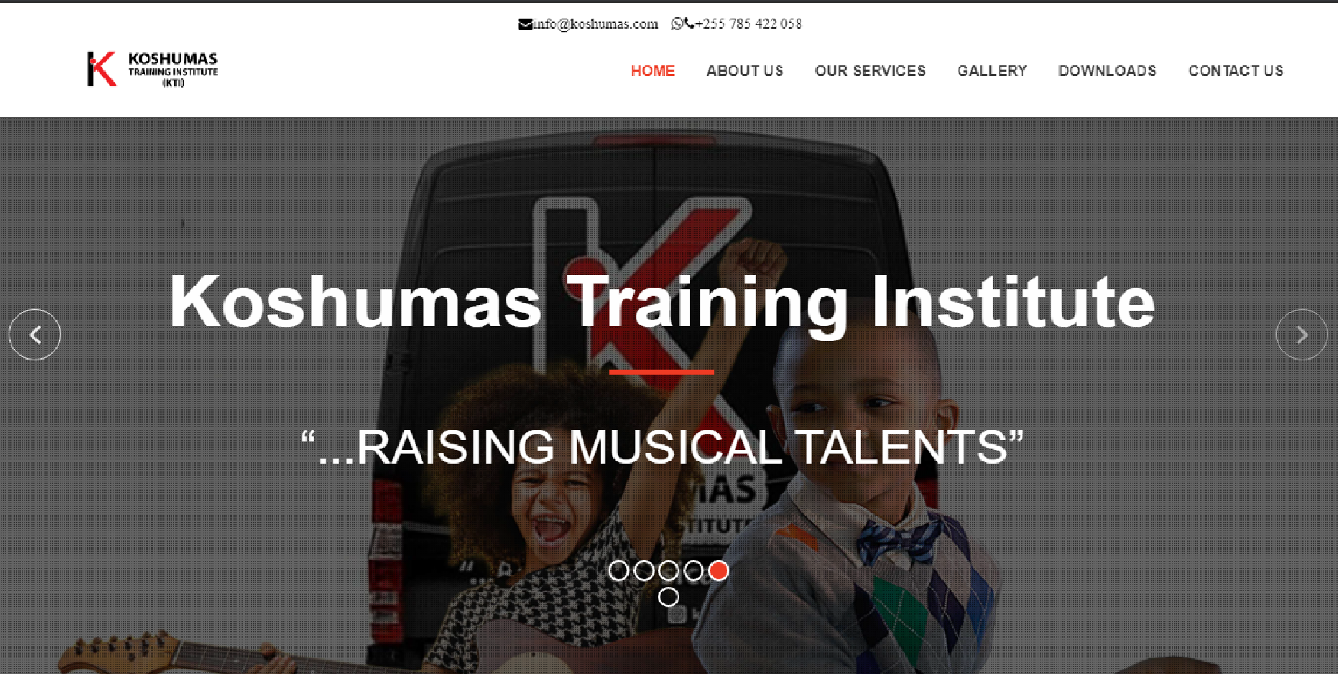Select the second carousel dot
The image size is (1338, 674).
coord(644,571)
